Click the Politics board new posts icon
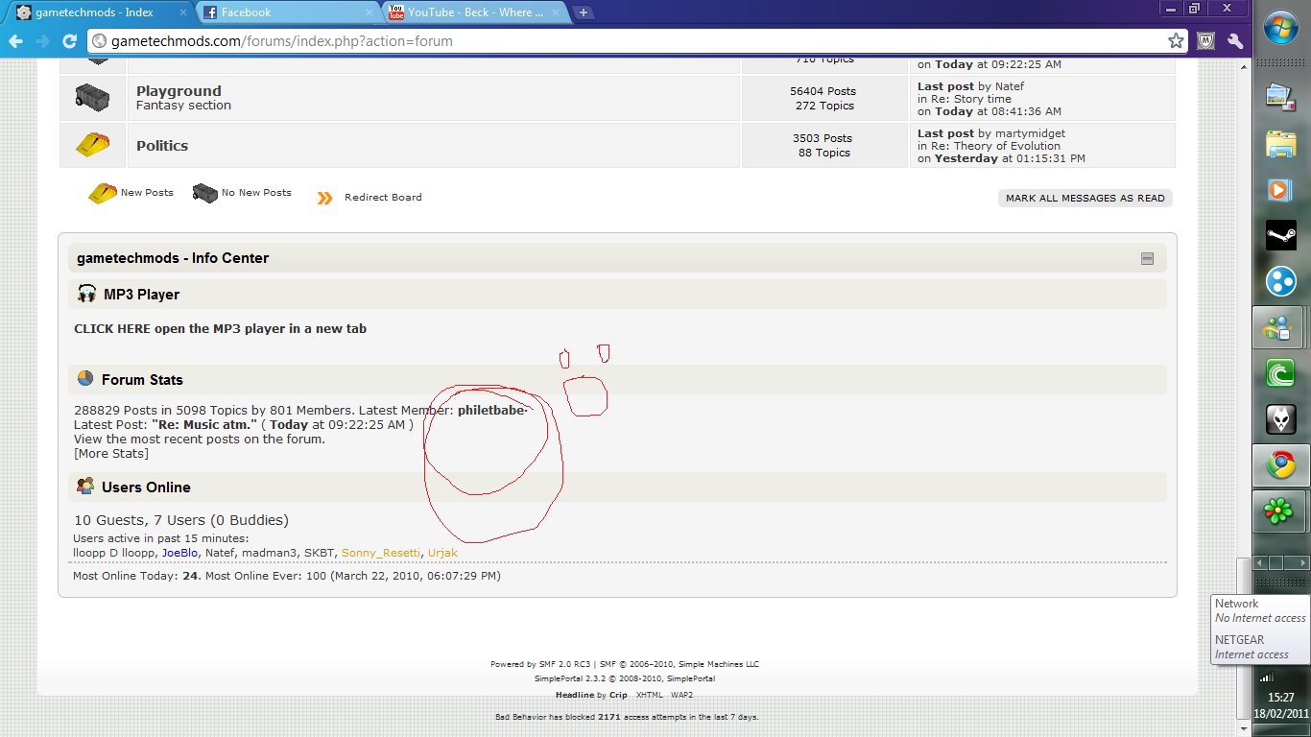 click(92, 145)
